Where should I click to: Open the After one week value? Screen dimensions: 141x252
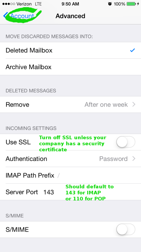[x=106, y=105]
